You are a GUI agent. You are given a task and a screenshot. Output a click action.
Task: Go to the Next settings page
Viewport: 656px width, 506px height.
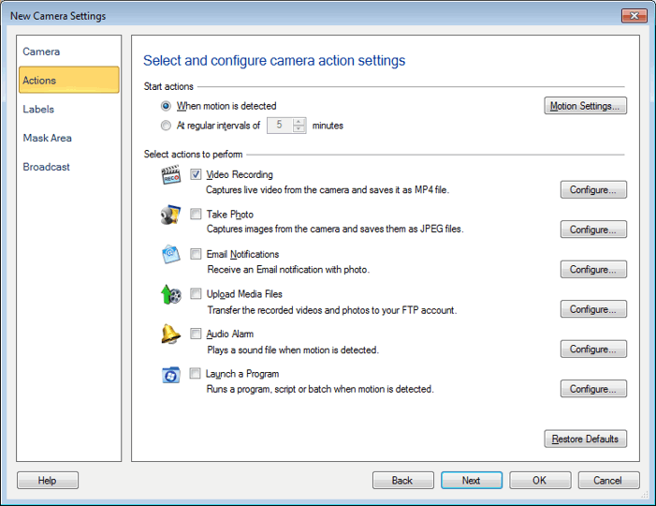click(472, 481)
